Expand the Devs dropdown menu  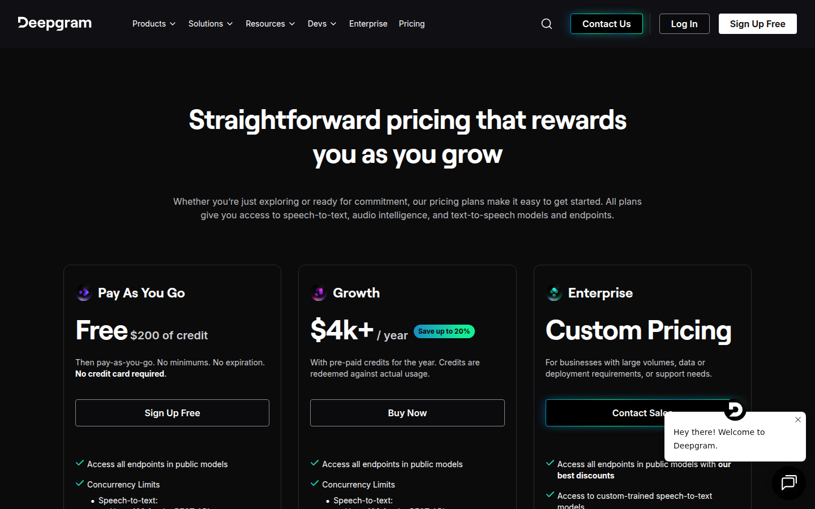click(x=322, y=24)
